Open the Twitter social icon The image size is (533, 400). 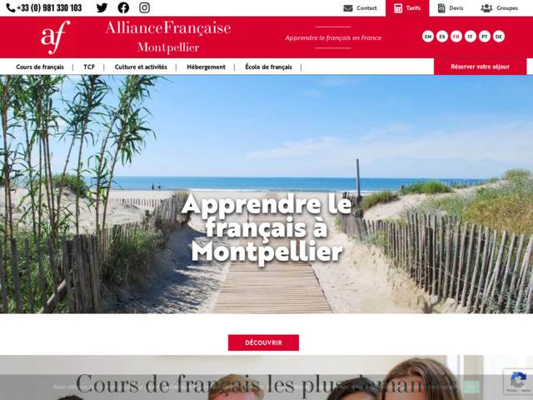pos(102,7)
